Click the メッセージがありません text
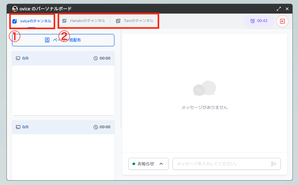298x185 pixels. click(204, 107)
